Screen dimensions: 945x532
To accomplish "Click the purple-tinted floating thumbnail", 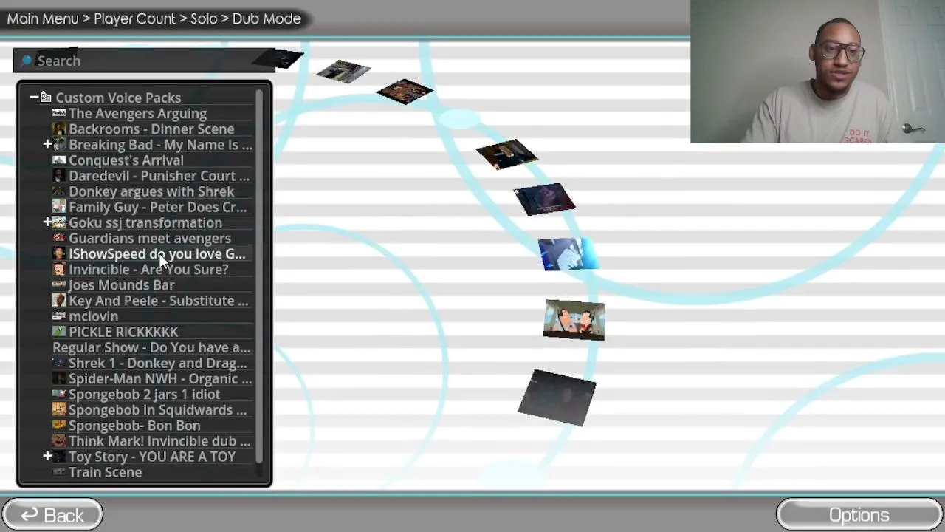I will click(x=545, y=199).
